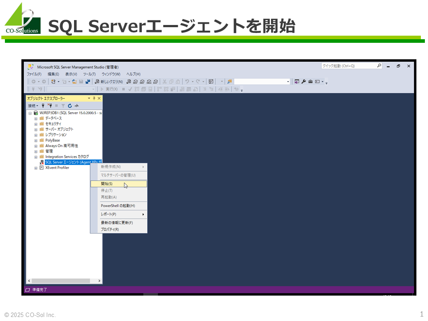Choose PowerShell の起動(H) in context menu
This screenshot has width=428, height=321.
[119, 206]
